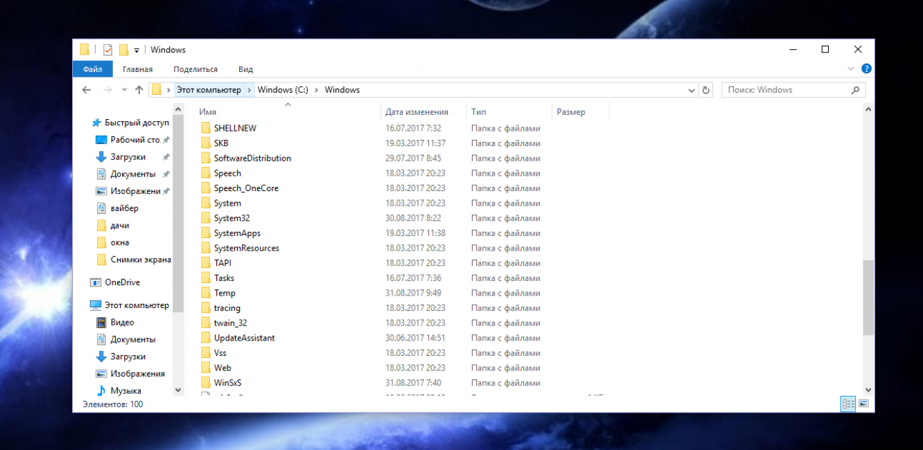
Task: Open the Customize Quick Access Toolbar dropdown
Action: pos(137,51)
